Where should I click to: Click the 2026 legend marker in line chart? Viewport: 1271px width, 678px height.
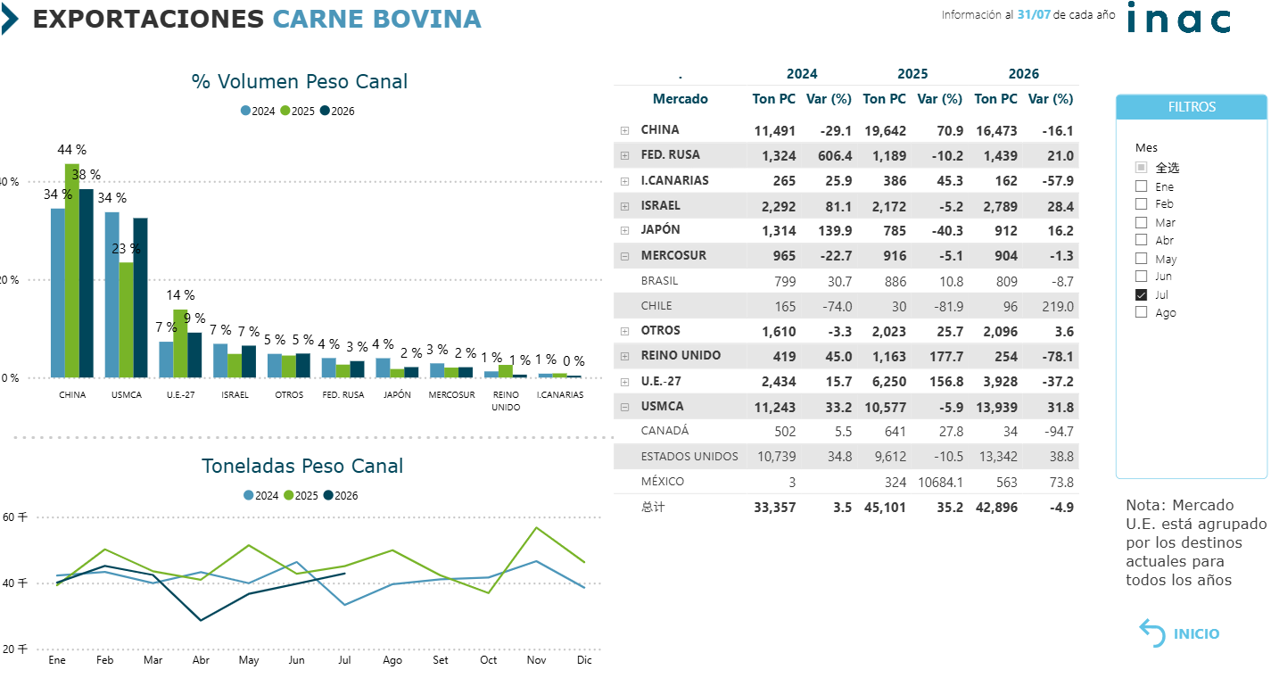tap(328, 495)
